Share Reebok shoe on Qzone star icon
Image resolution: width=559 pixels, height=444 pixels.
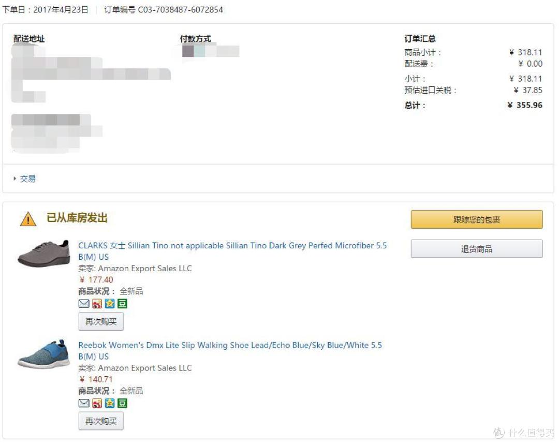click(110, 403)
